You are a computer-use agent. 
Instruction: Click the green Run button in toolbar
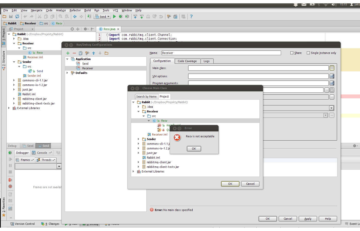[x=114, y=16]
